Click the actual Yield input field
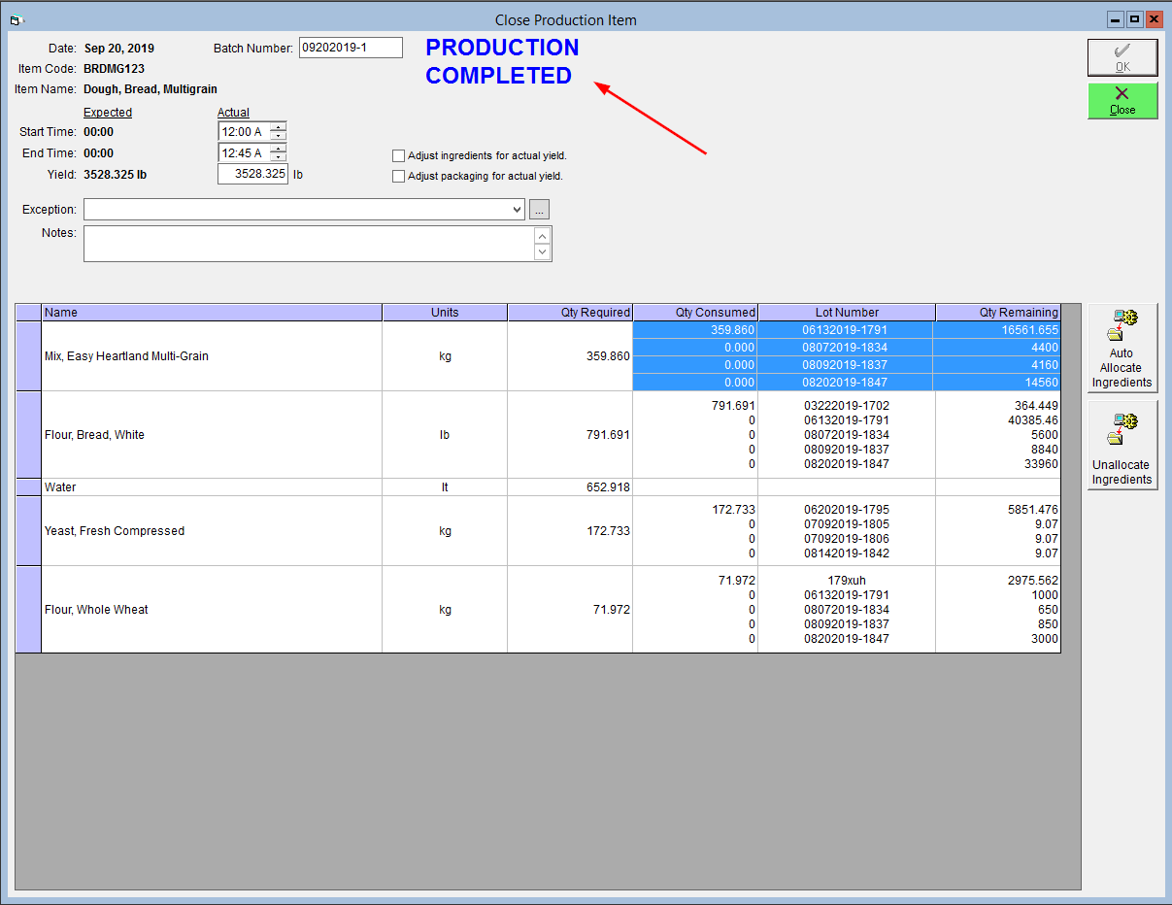Viewport: 1172px width, 905px height. coord(252,174)
